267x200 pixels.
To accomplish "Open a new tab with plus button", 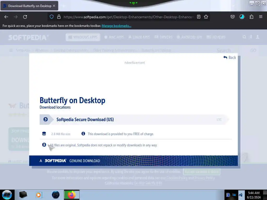I will pyautogui.click(x=64, y=6).
